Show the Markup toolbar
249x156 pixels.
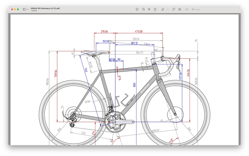coord(179,9)
